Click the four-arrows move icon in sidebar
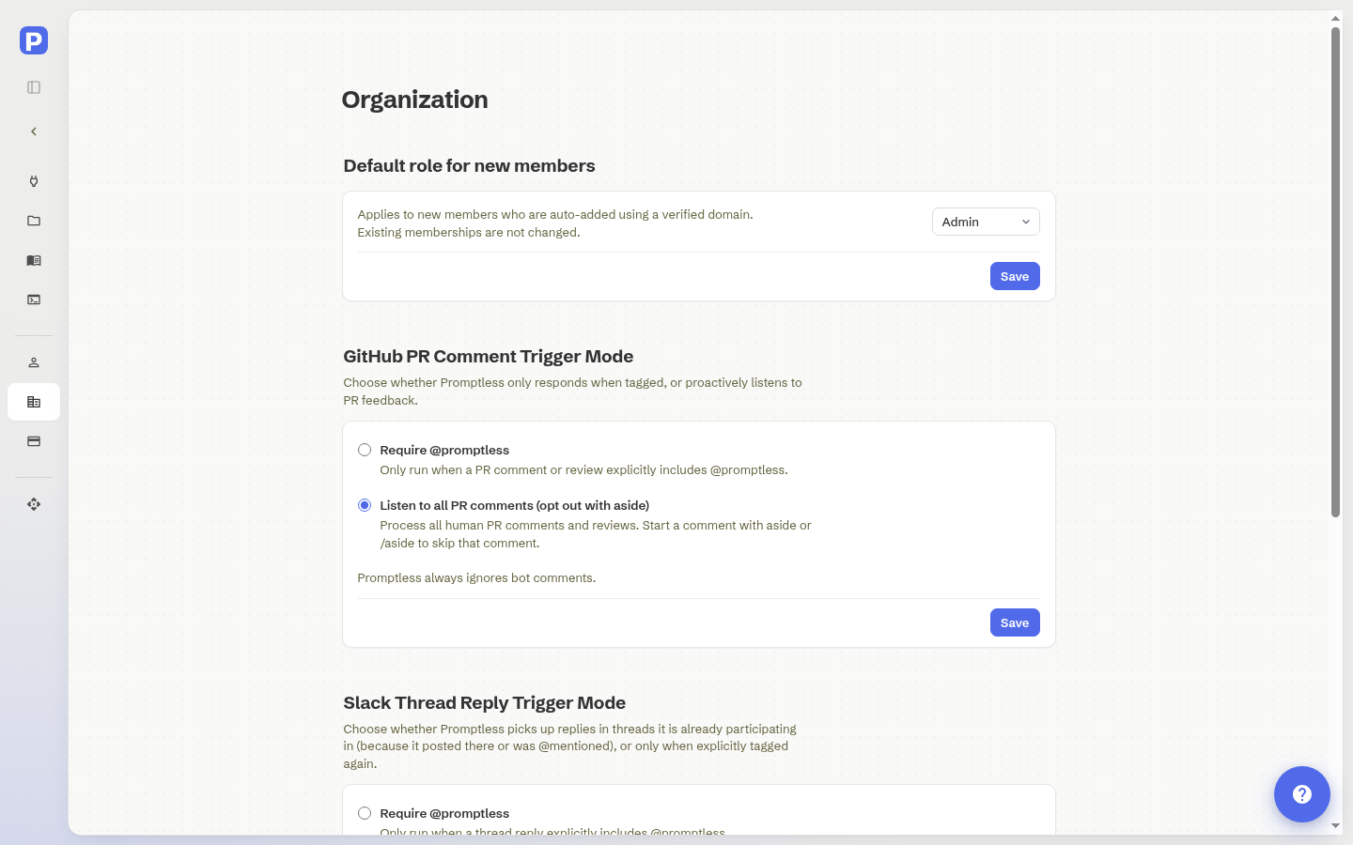This screenshot has width=1353, height=845. tap(34, 504)
